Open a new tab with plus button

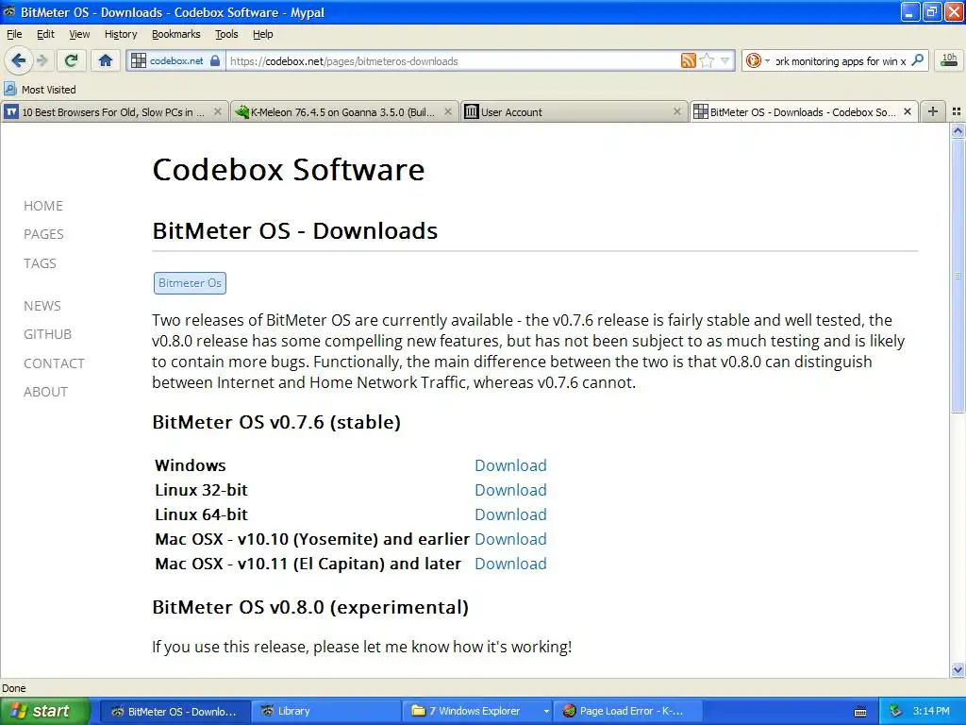933,111
